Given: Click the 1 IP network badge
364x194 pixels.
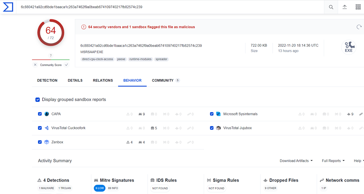Looking at the screenshot, I should click(x=324, y=188).
